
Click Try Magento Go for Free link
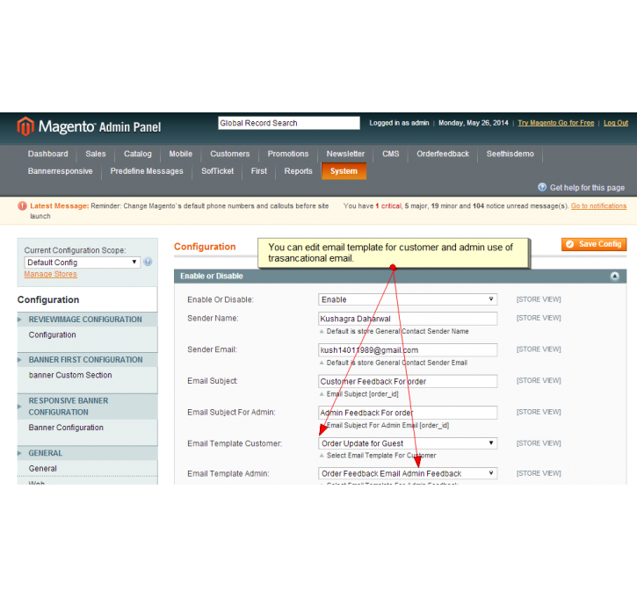pyautogui.click(x=556, y=123)
